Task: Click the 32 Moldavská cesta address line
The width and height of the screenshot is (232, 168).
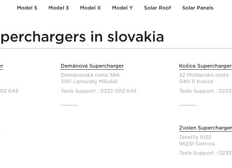Action: [204, 75]
